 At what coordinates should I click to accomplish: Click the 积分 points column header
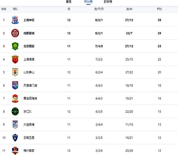click(x=159, y=9)
